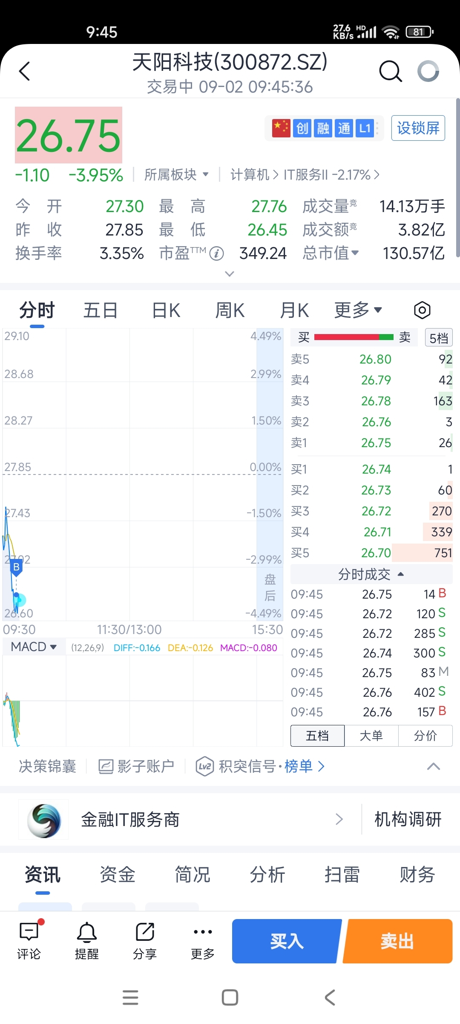Collapse the 分时成交 section header
This screenshot has width=460, height=1024.
371,574
